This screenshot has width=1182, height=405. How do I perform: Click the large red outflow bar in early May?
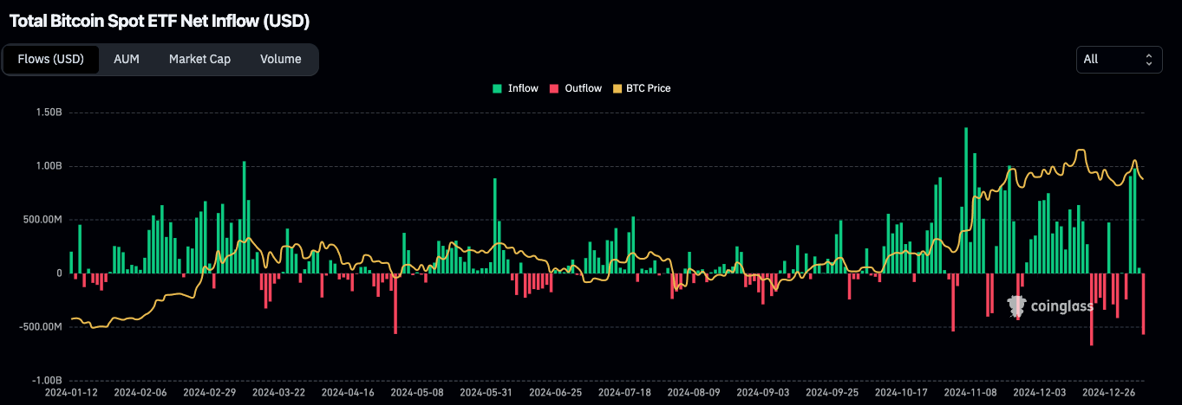pos(395,303)
